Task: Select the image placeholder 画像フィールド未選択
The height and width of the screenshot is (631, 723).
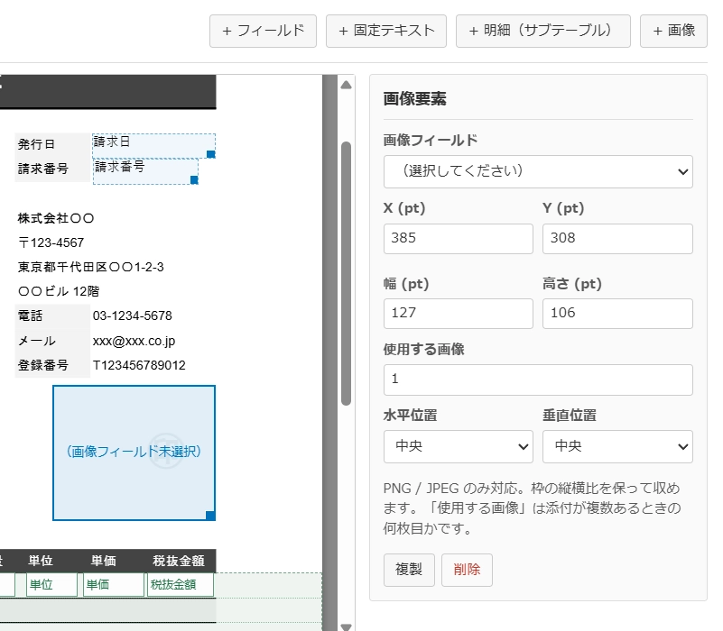Action: 134,453
